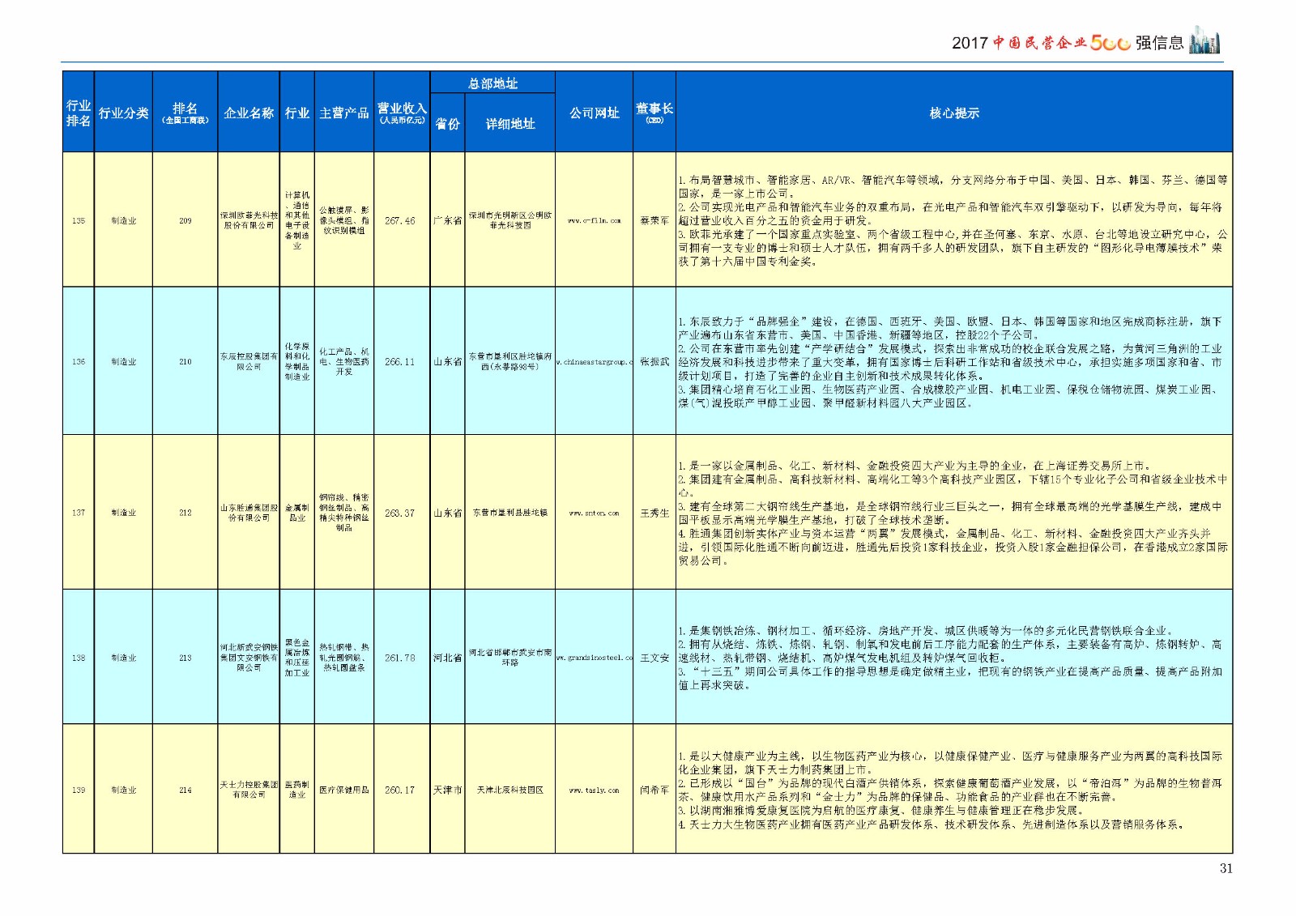Select the '公司网址' column header
This screenshot has height=916, width=1296.
(594, 113)
